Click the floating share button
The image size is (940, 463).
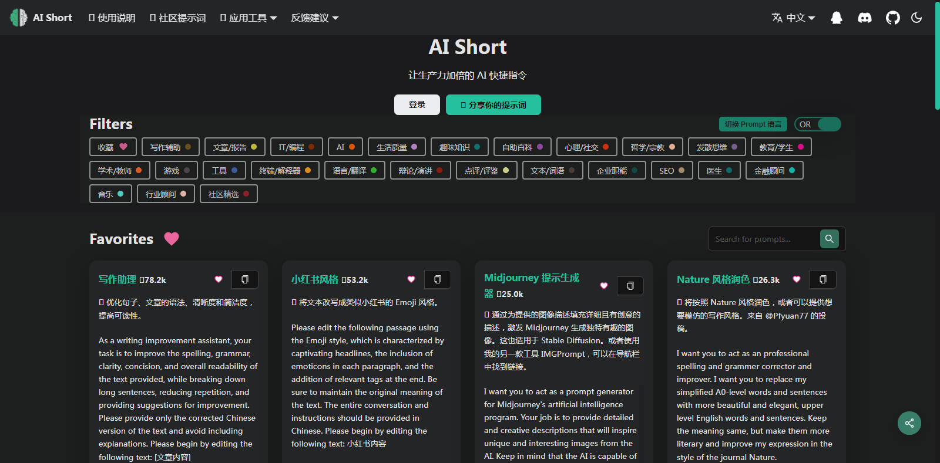click(x=909, y=423)
